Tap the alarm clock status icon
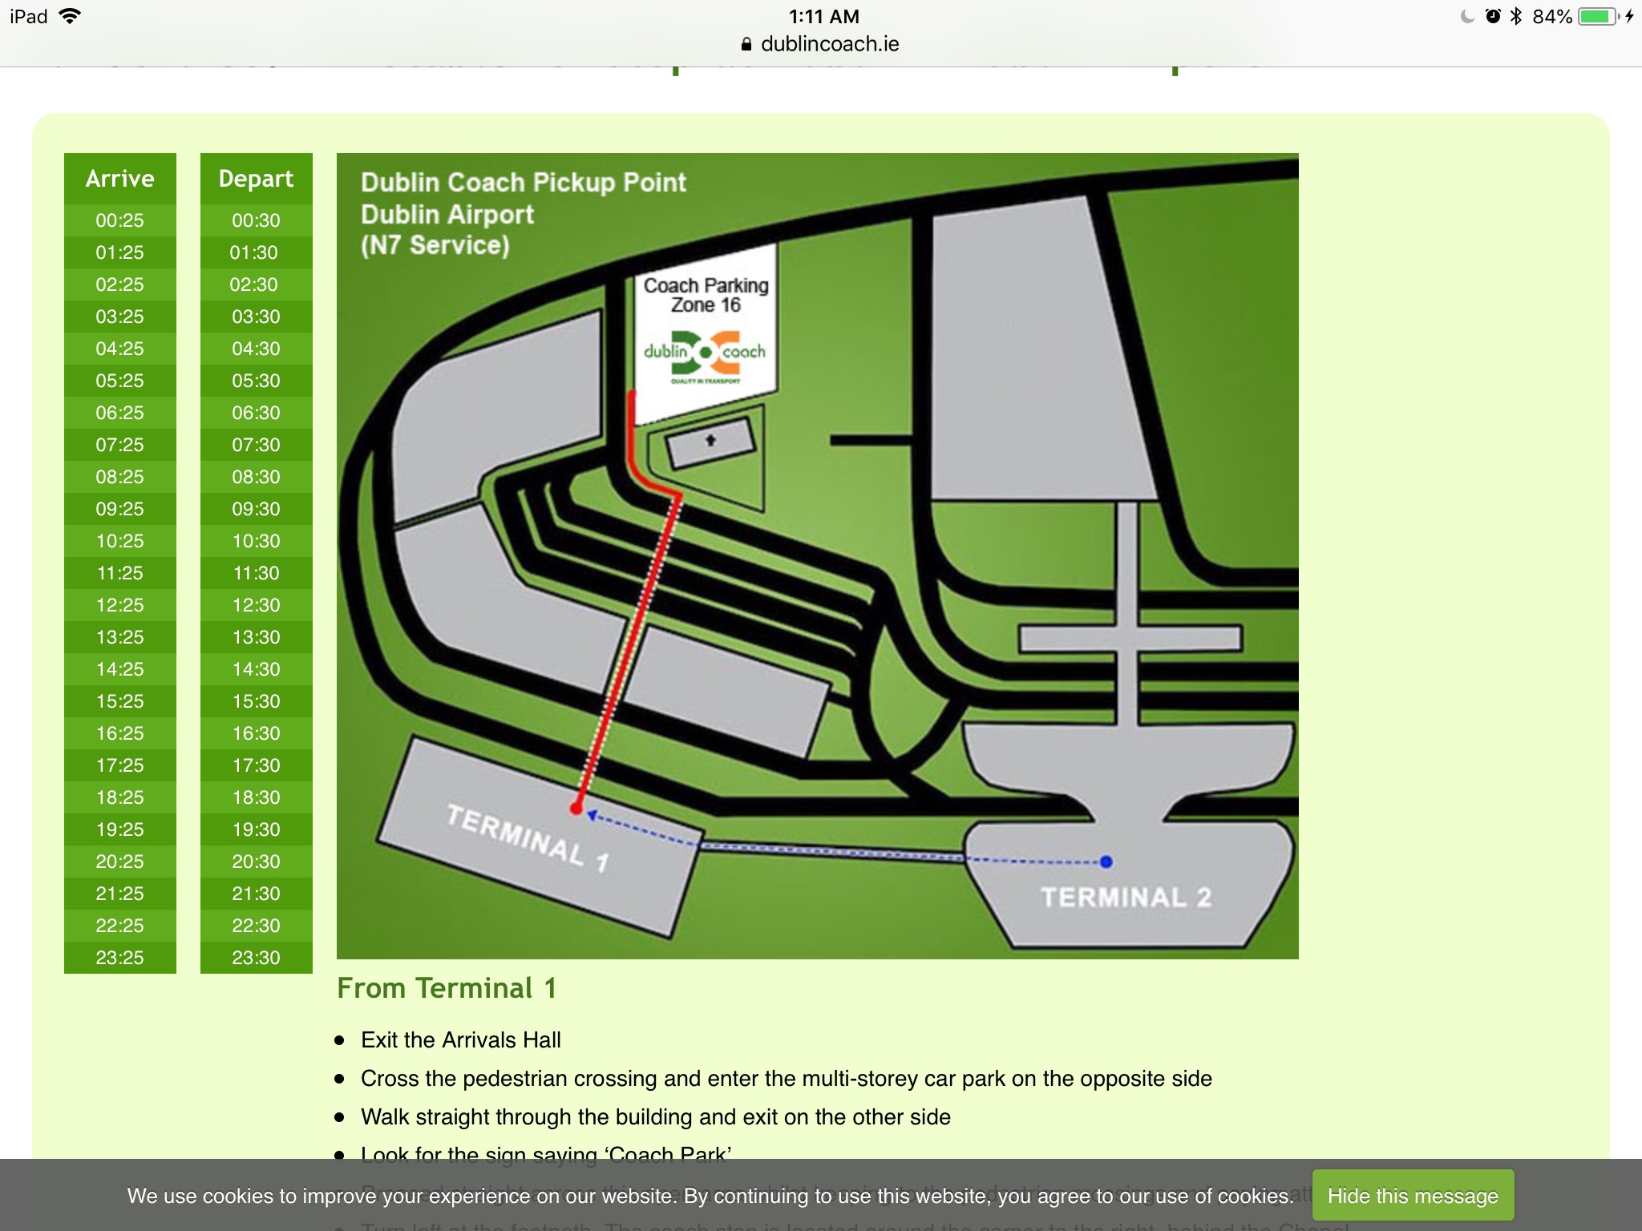Viewport: 1642px width, 1231px height. (x=1492, y=17)
